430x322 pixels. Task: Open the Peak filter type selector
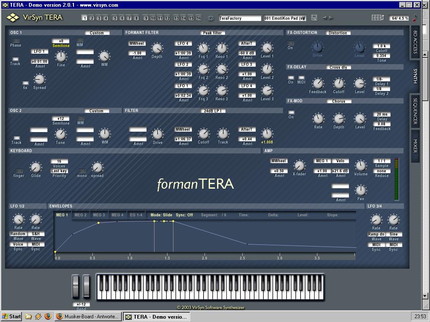pos(212,33)
